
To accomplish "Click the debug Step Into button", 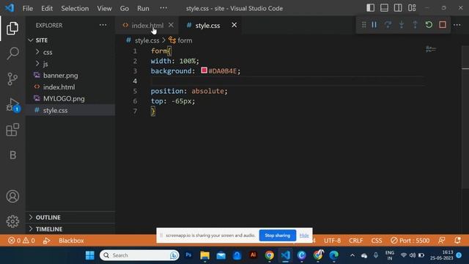I will pyautogui.click(x=402, y=25).
